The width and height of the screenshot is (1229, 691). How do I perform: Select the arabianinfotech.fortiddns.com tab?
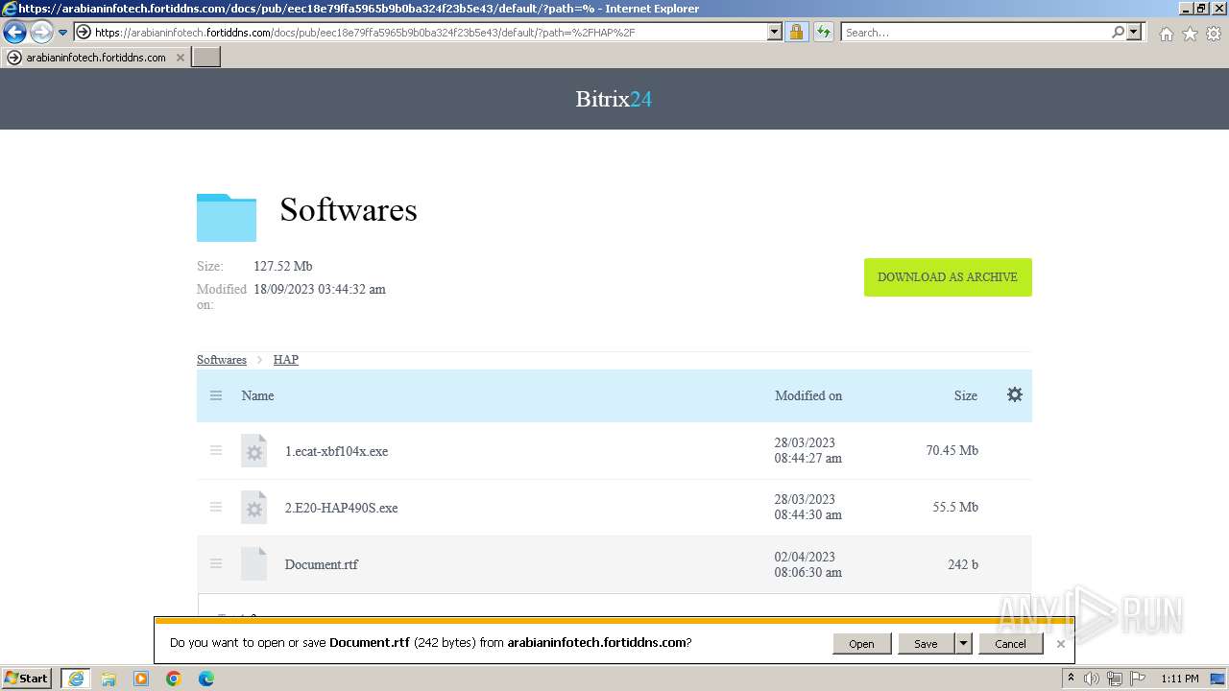tap(96, 58)
